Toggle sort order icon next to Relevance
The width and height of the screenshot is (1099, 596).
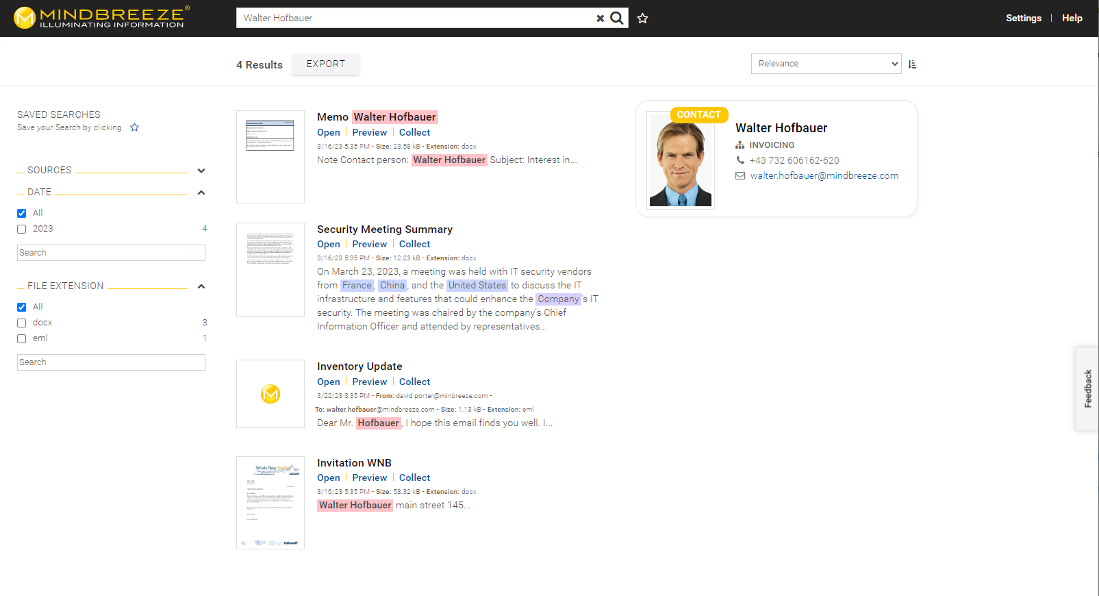[x=912, y=64]
